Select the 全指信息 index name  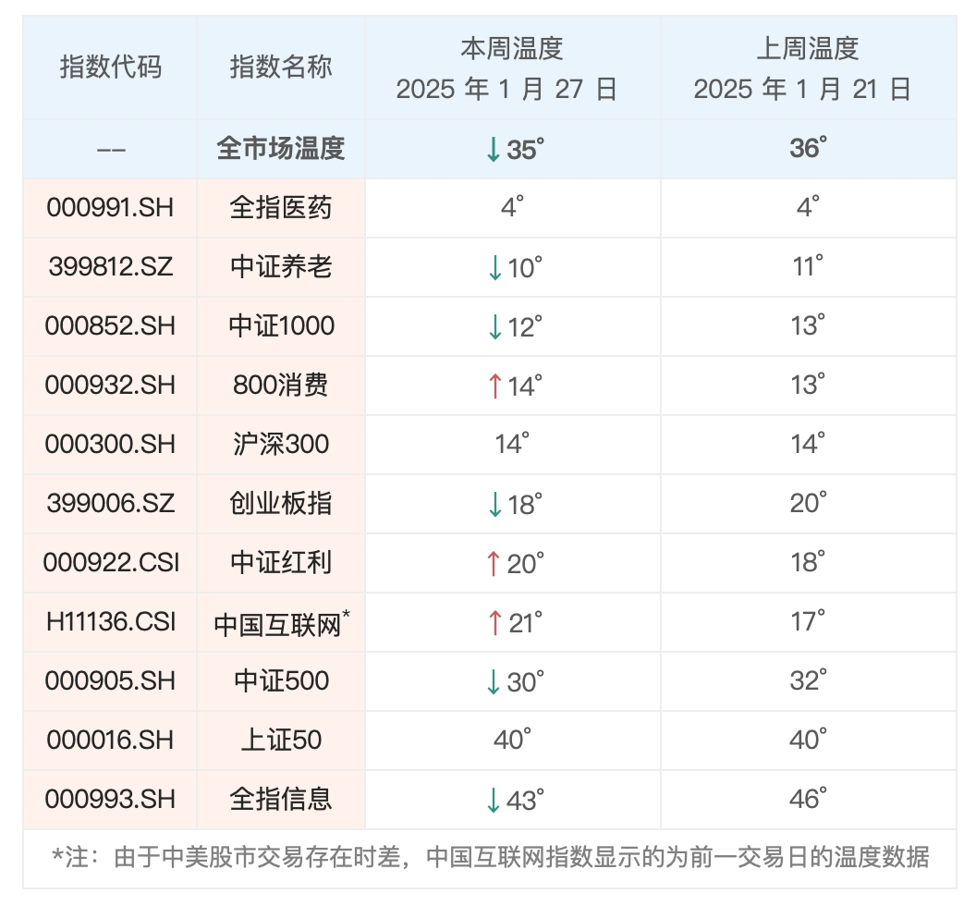coord(281,799)
